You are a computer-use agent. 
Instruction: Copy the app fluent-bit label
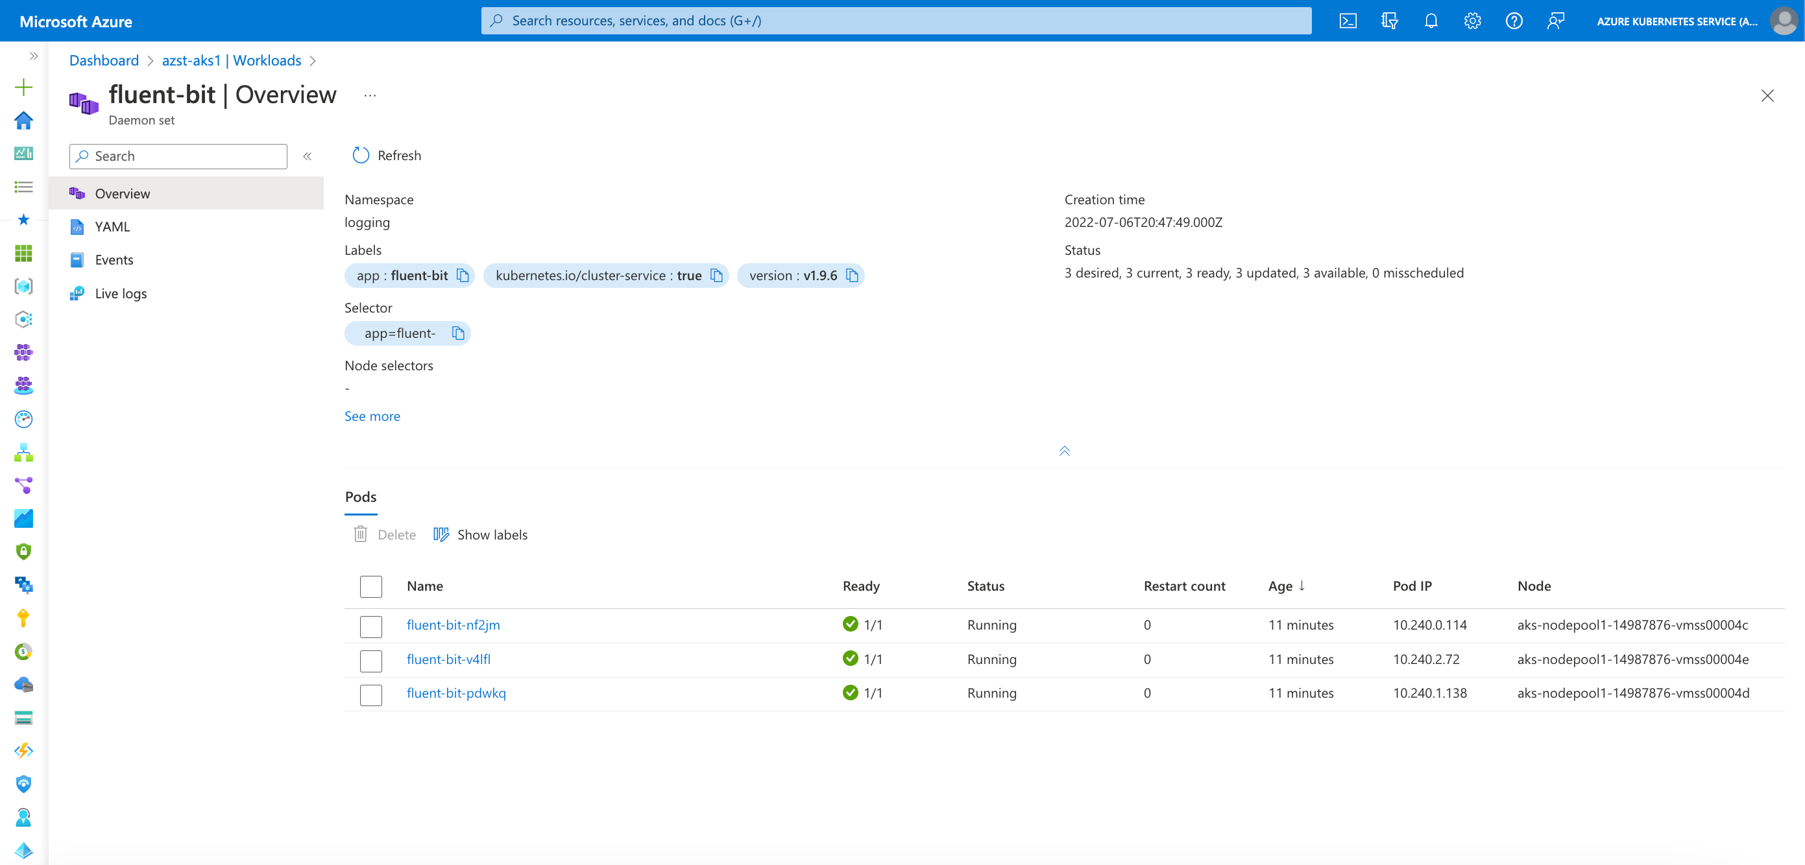(463, 276)
